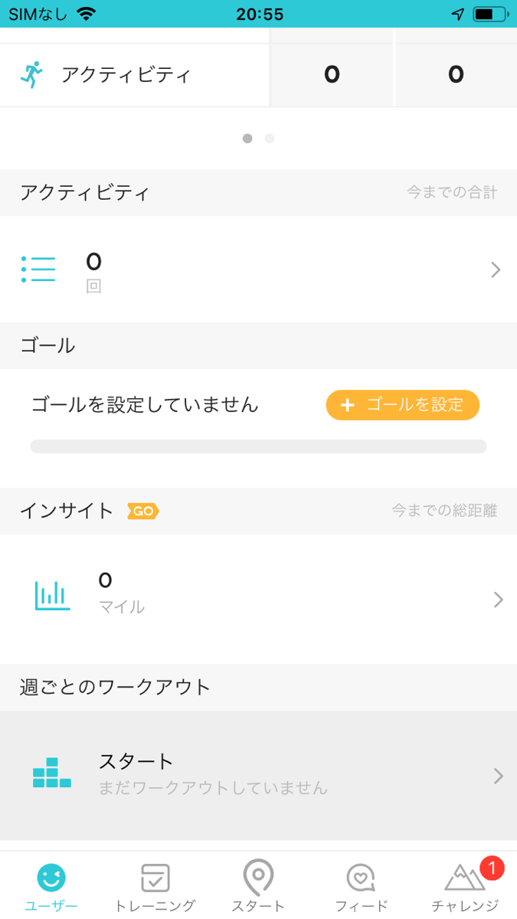Image resolution: width=517 pixels, height=919 pixels.
Task: Tap the ゴールを設定 button
Action: click(402, 405)
